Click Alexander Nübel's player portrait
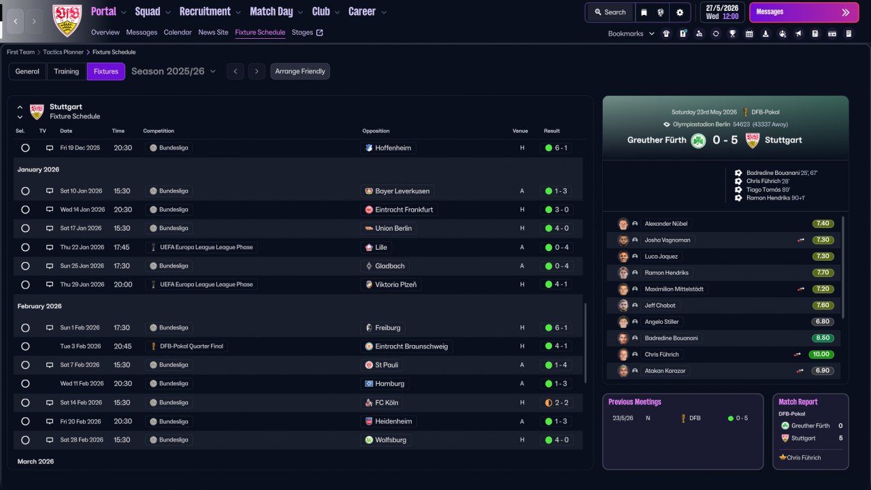The image size is (871, 490). tap(623, 224)
